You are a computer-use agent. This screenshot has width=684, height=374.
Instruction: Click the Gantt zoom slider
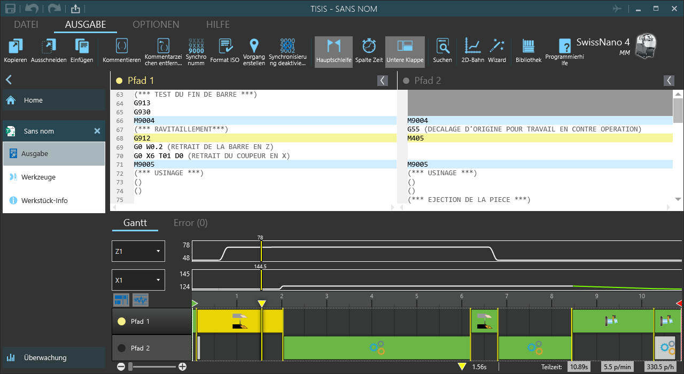click(152, 367)
